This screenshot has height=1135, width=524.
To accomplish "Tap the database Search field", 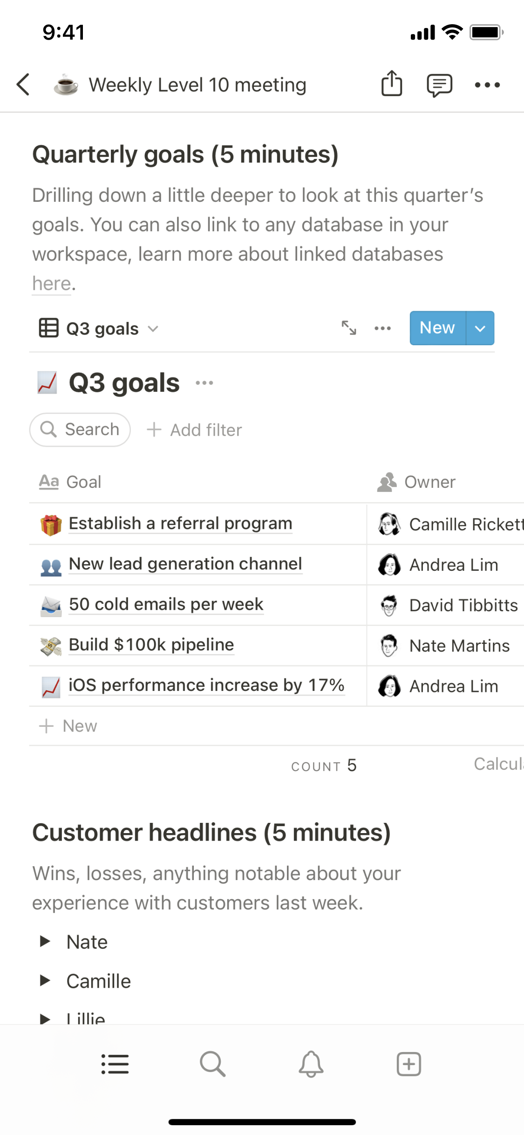I will [x=80, y=430].
